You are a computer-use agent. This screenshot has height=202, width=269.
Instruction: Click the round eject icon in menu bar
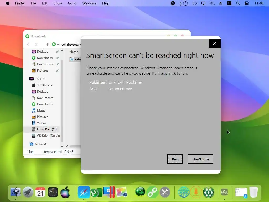pos(173,3)
